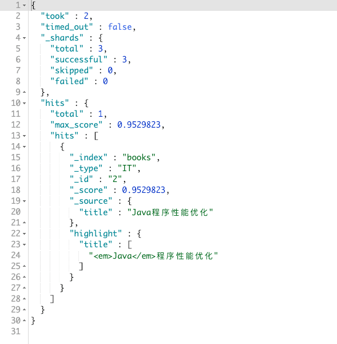Screen dimensions: 337x344
Task: Click the fold-end arrow beside line 9
Action: pos(25,92)
